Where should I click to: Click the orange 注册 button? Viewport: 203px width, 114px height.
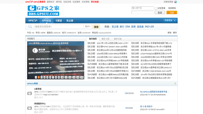coord(172,12)
